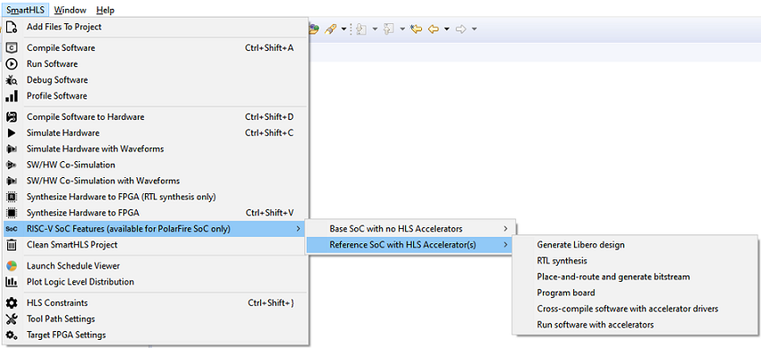Click the Compile Software icon
The image size is (761, 348).
pos(12,47)
